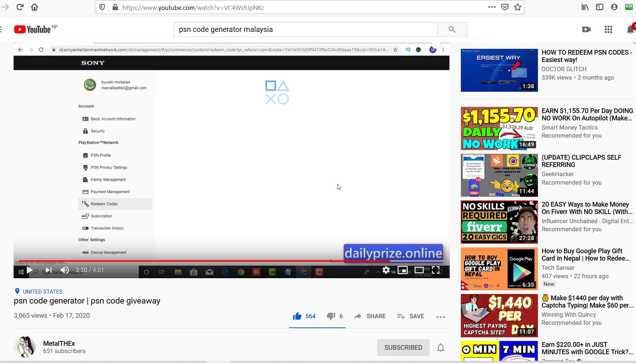Open Make $1440 per day captcha video thumbnail
Viewport: 636px width, 363px height.
pos(499,316)
